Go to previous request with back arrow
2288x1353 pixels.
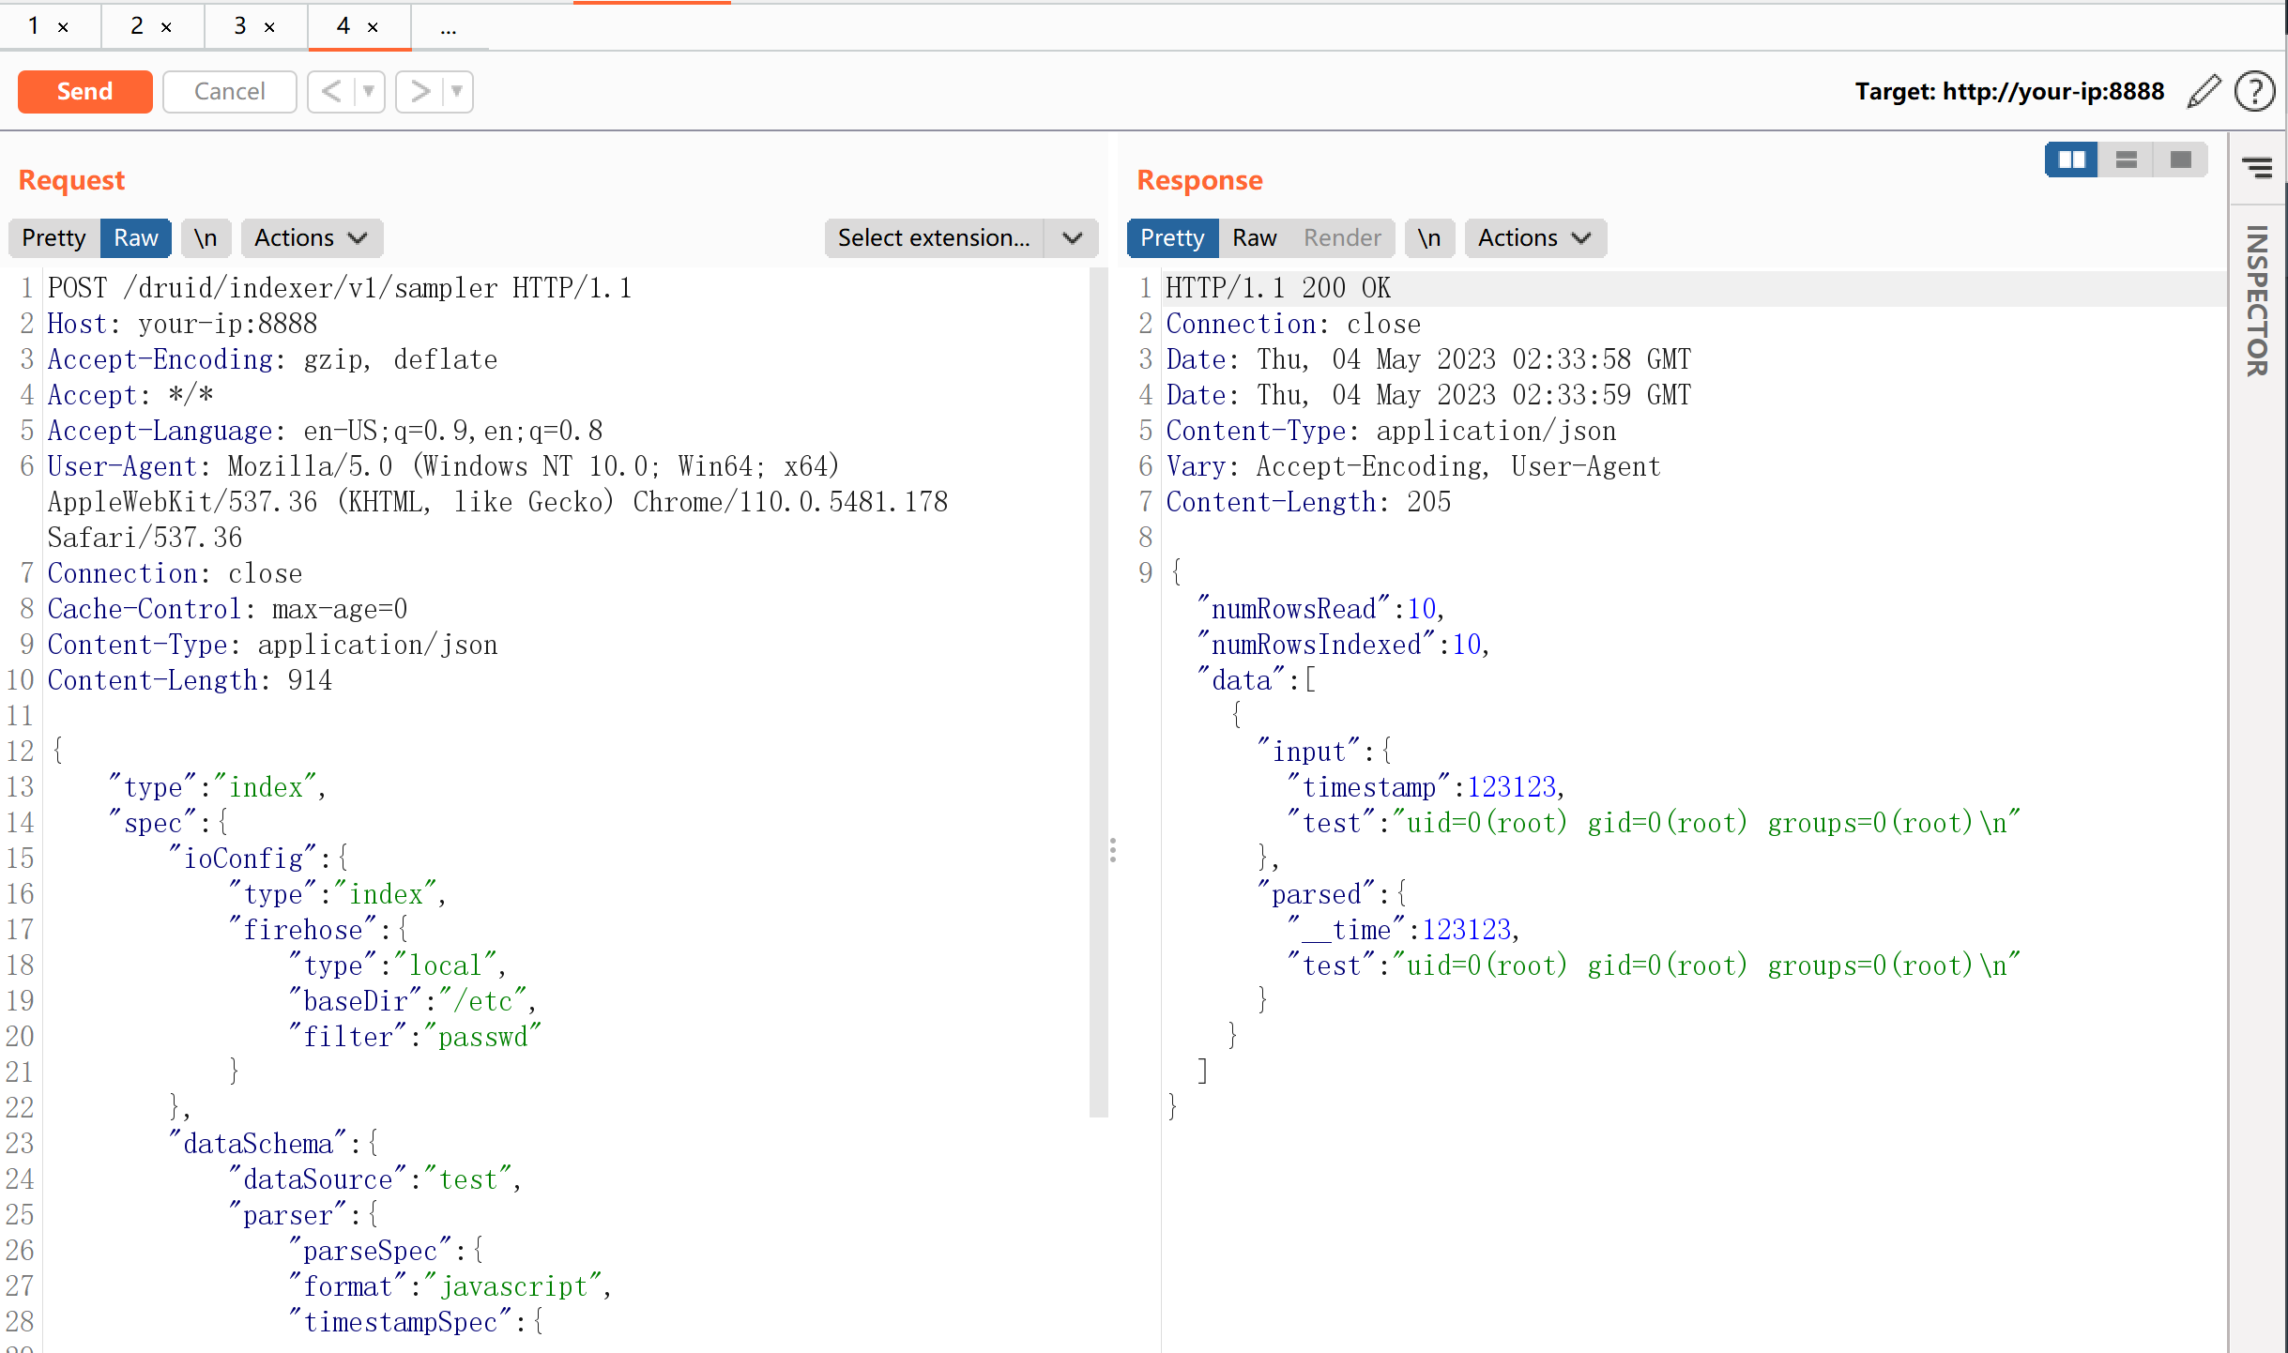point(331,91)
